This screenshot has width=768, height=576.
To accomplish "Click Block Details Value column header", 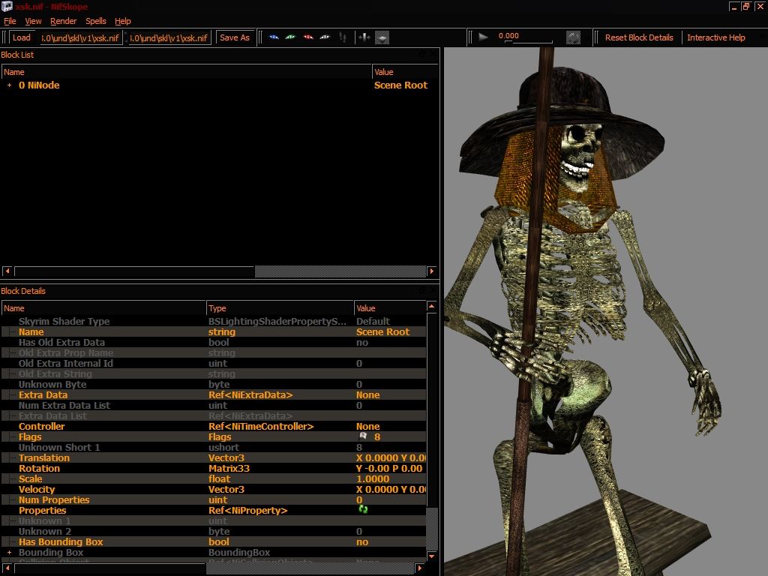I will (x=390, y=308).
